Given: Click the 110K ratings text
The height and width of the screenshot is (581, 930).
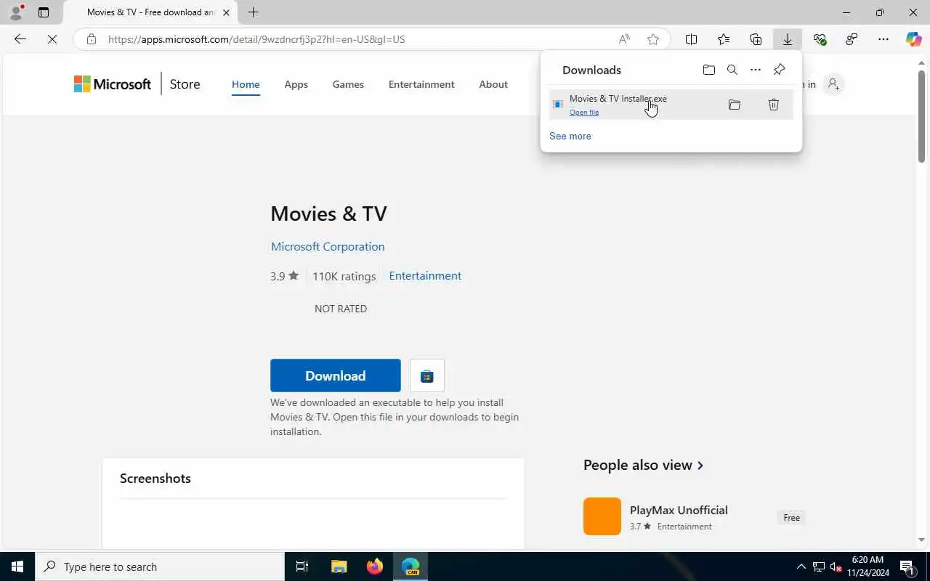Looking at the screenshot, I should pyautogui.click(x=344, y=276).
